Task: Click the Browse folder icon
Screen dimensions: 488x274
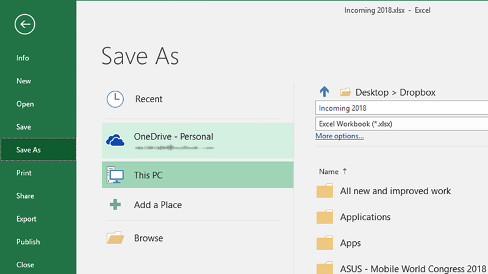Action: pyautogui.click(x=115, y=237)
